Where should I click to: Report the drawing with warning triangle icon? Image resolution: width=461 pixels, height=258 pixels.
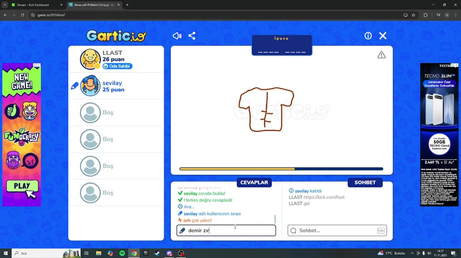381,55
